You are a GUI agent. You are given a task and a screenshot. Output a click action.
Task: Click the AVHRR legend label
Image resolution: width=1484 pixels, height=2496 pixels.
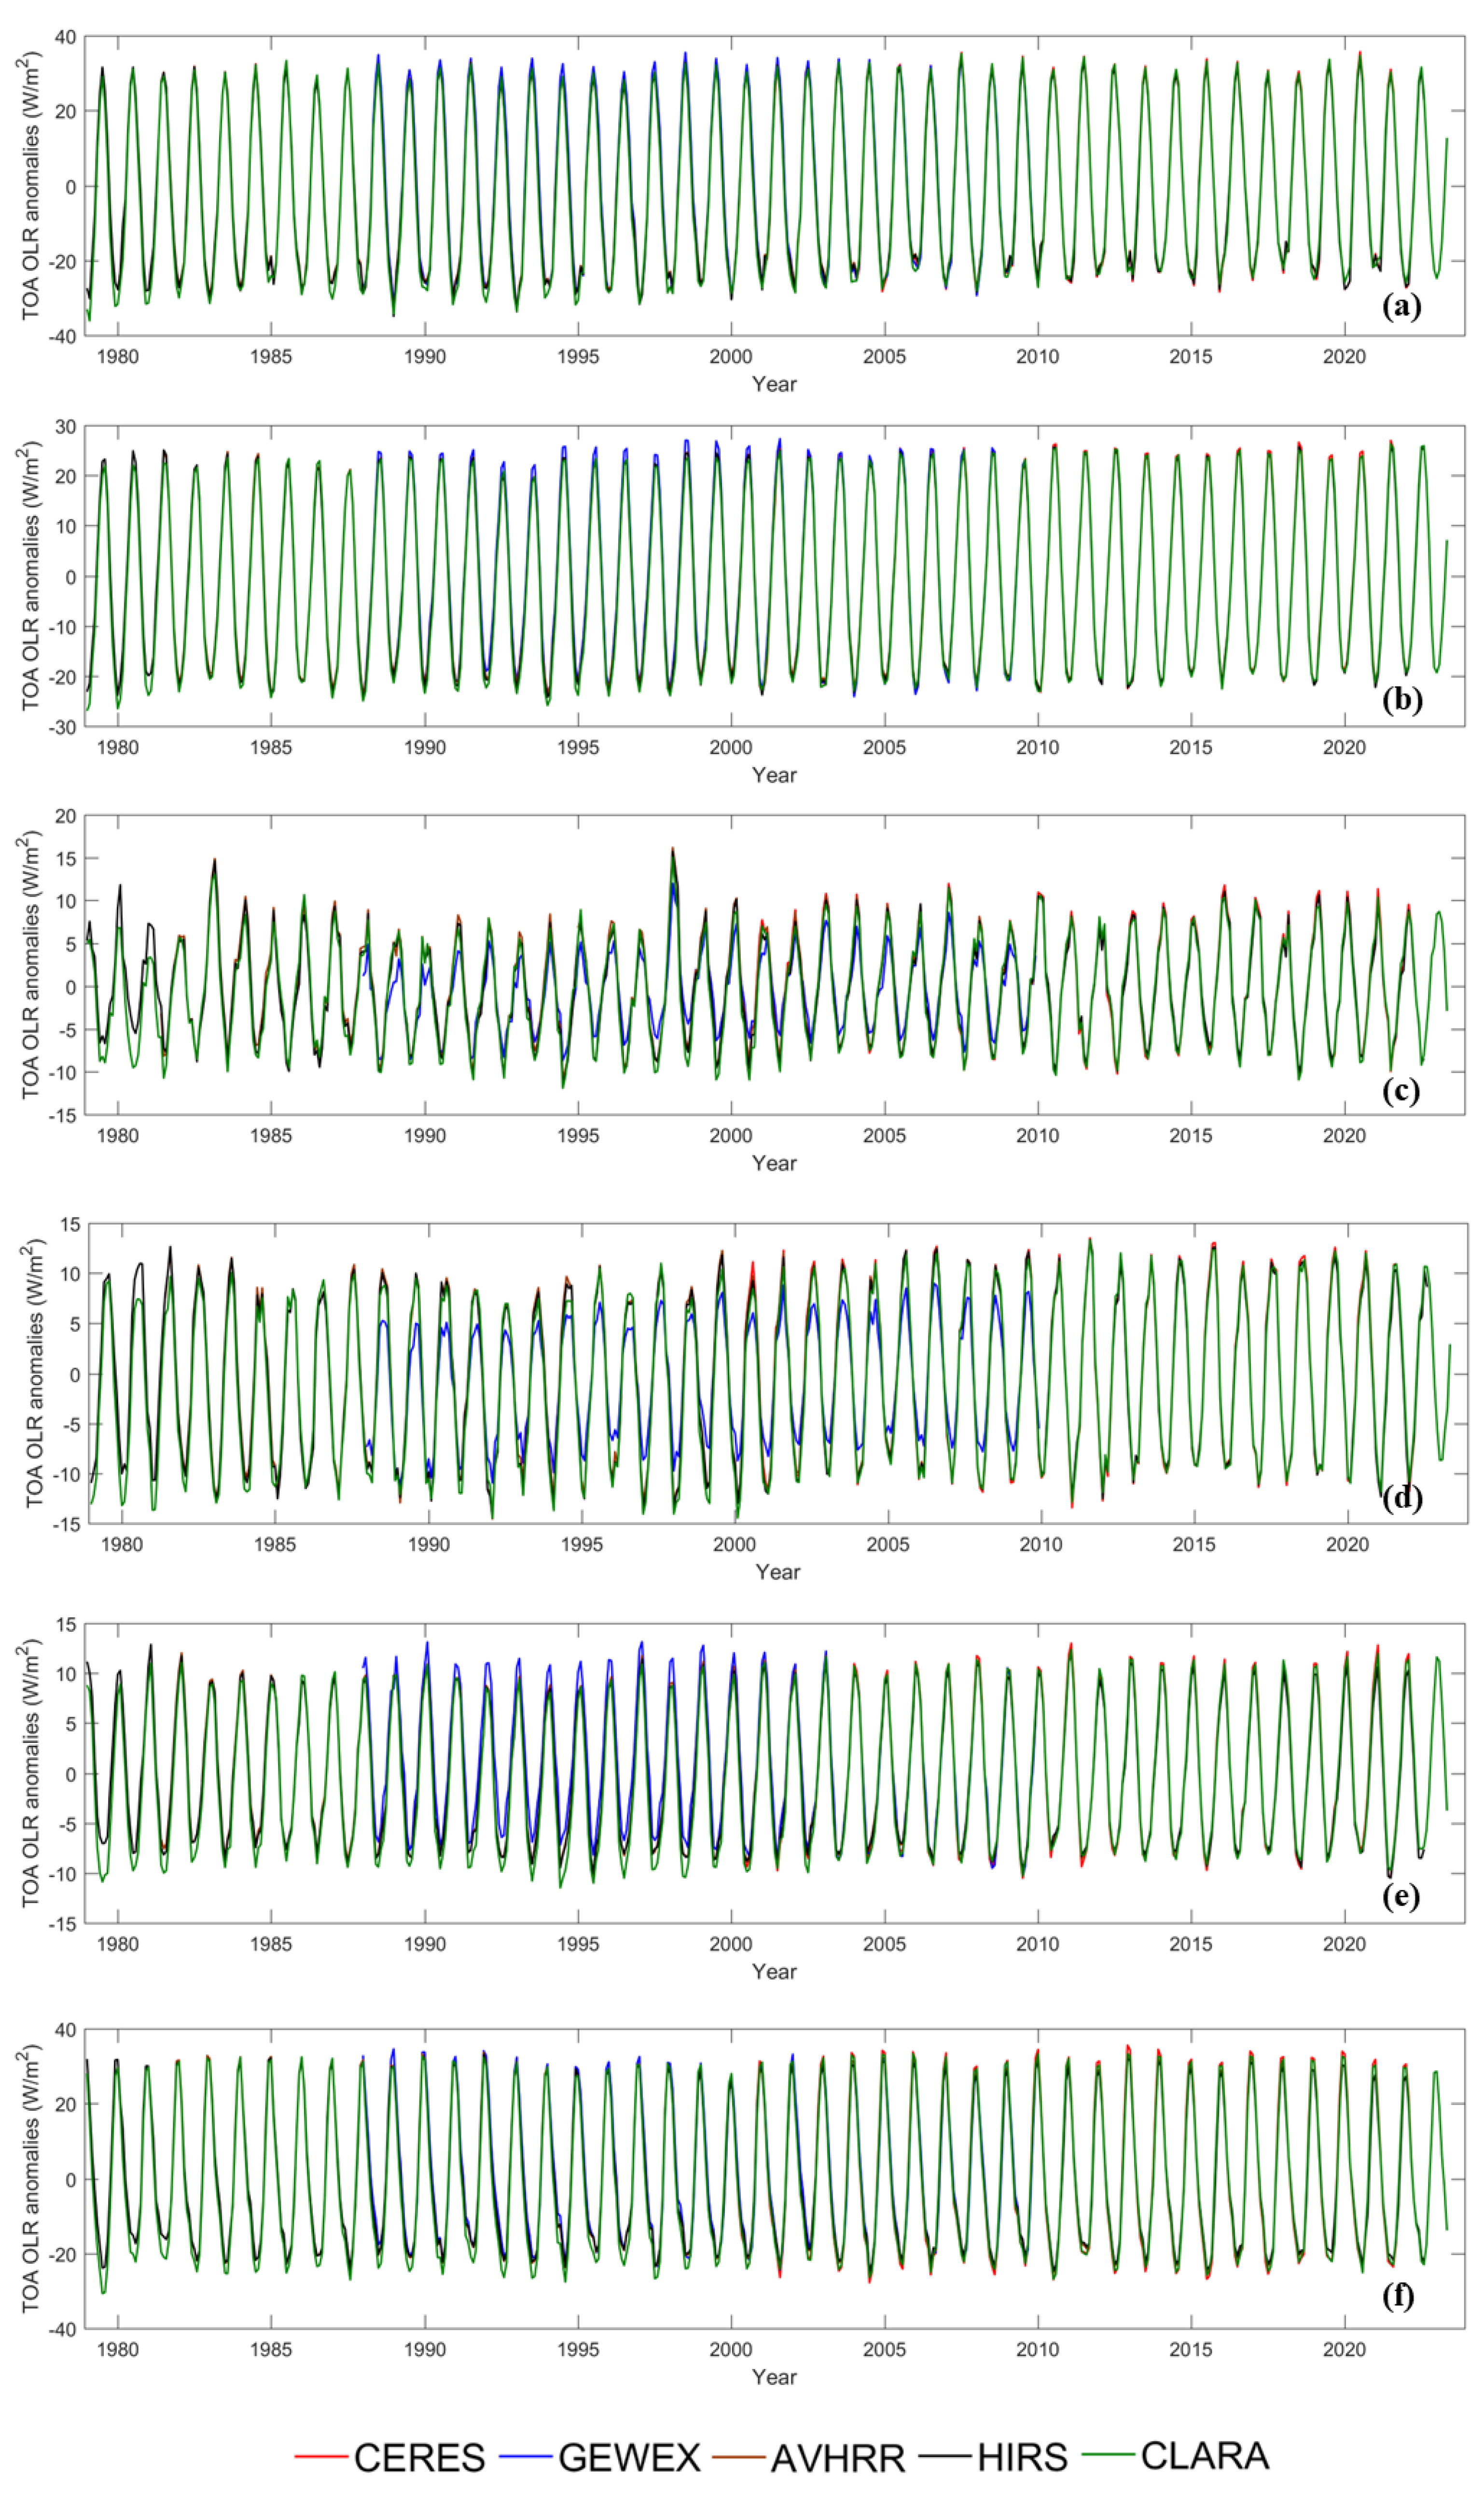[838, 2458]
